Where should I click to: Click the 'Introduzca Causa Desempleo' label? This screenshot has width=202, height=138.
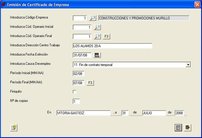coord(30,64)
